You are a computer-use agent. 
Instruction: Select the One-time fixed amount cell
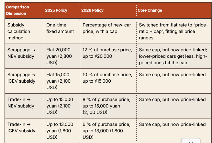pos(60,28)
